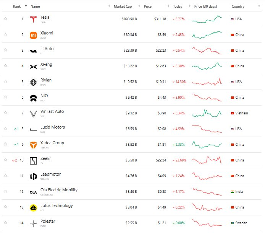Open the VinFast Auto company link
265x233 pixels.
(x=52, y=111)
